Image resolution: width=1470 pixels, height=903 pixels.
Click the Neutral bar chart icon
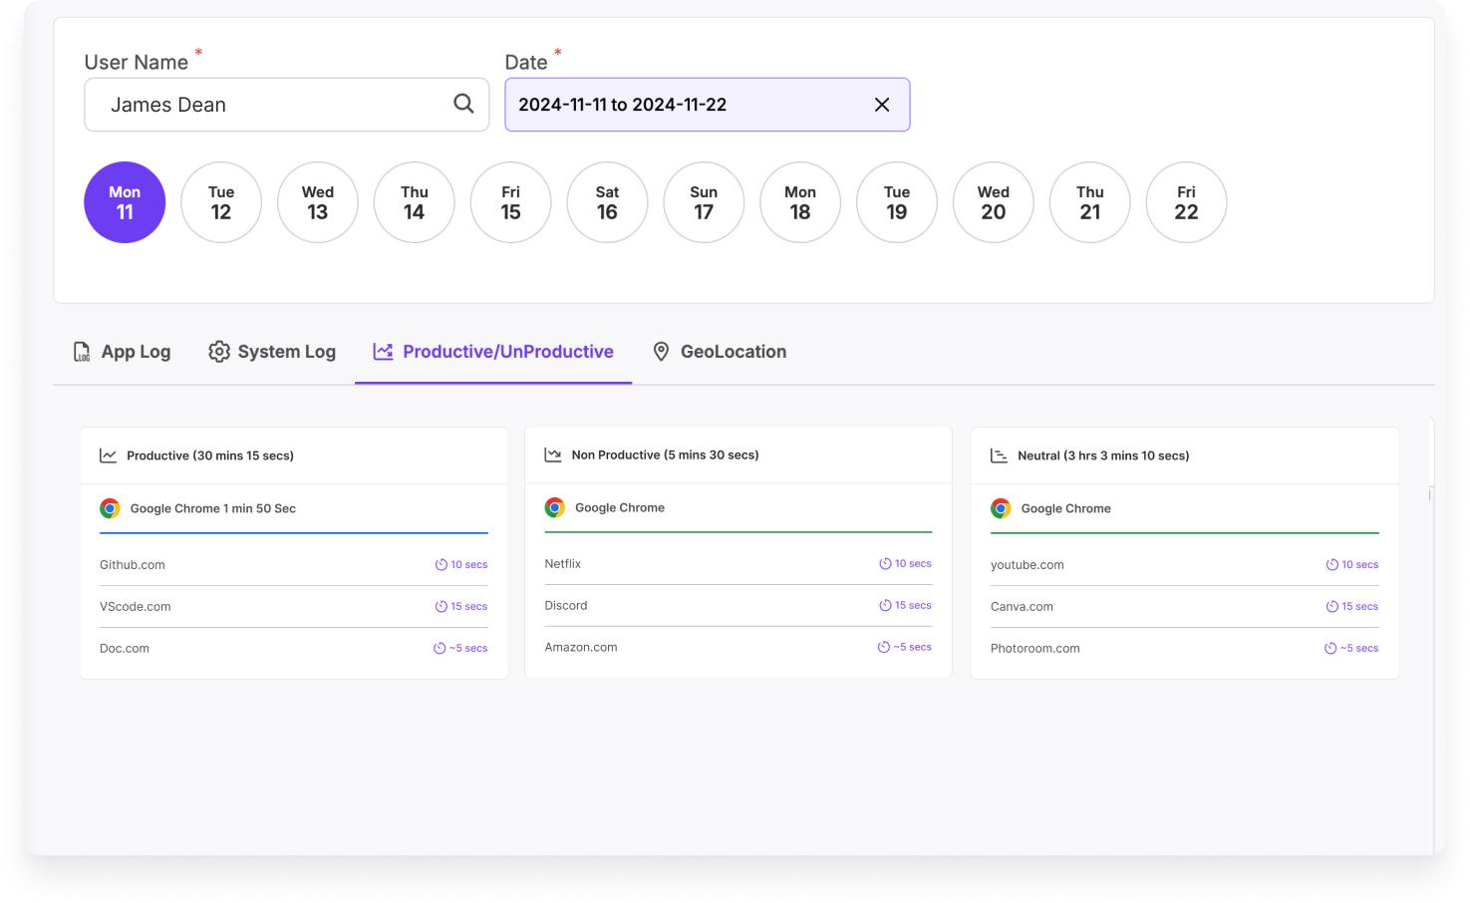pos(999,455)
